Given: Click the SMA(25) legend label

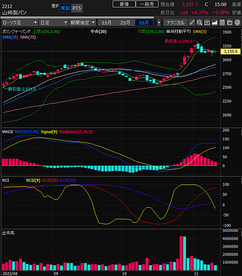Looking at the screenshot, I should [10, 37].
